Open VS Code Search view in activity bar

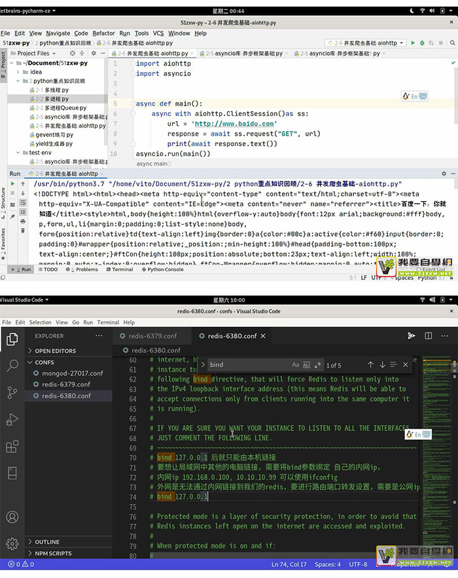point(12,365)
